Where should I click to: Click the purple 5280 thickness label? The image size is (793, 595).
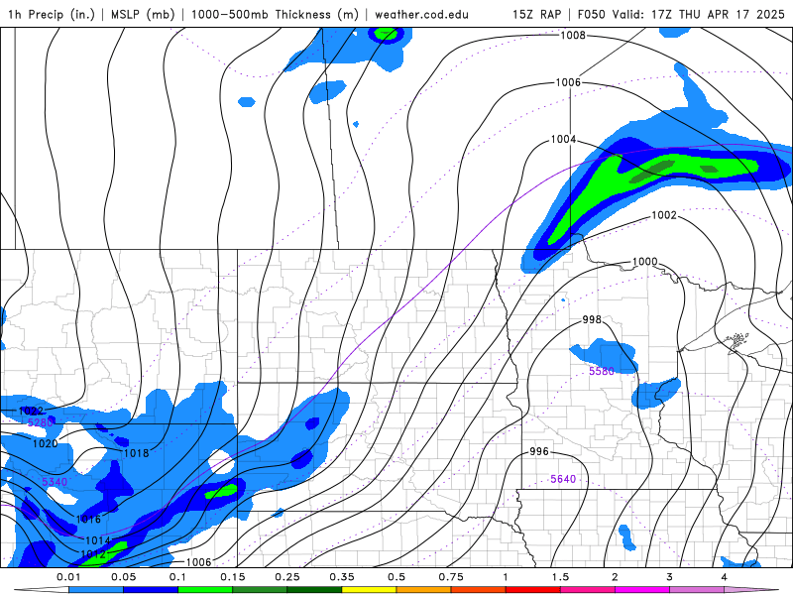(41, 422)
